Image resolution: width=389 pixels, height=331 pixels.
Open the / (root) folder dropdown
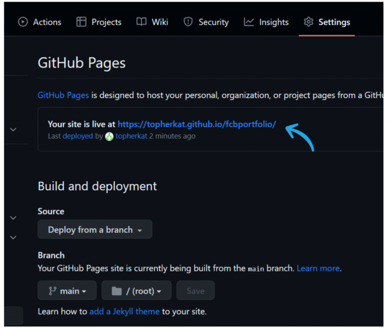coord(136,291)
